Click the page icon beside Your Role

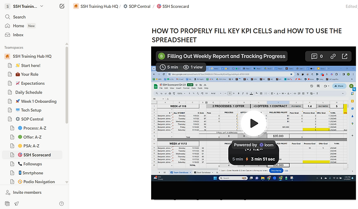pyautogui.click(x=10, y=74)
